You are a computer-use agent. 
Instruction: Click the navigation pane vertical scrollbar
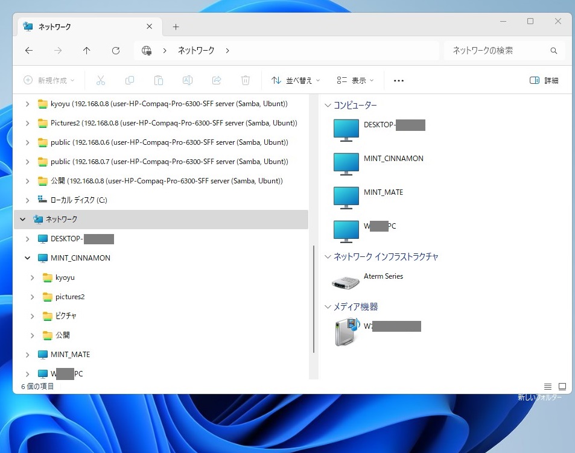pos(313,299)
